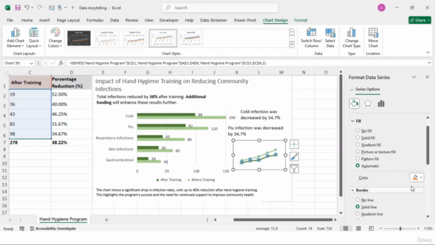Click the Search box
Screen dimensions: 435x245
pos(220,7)
